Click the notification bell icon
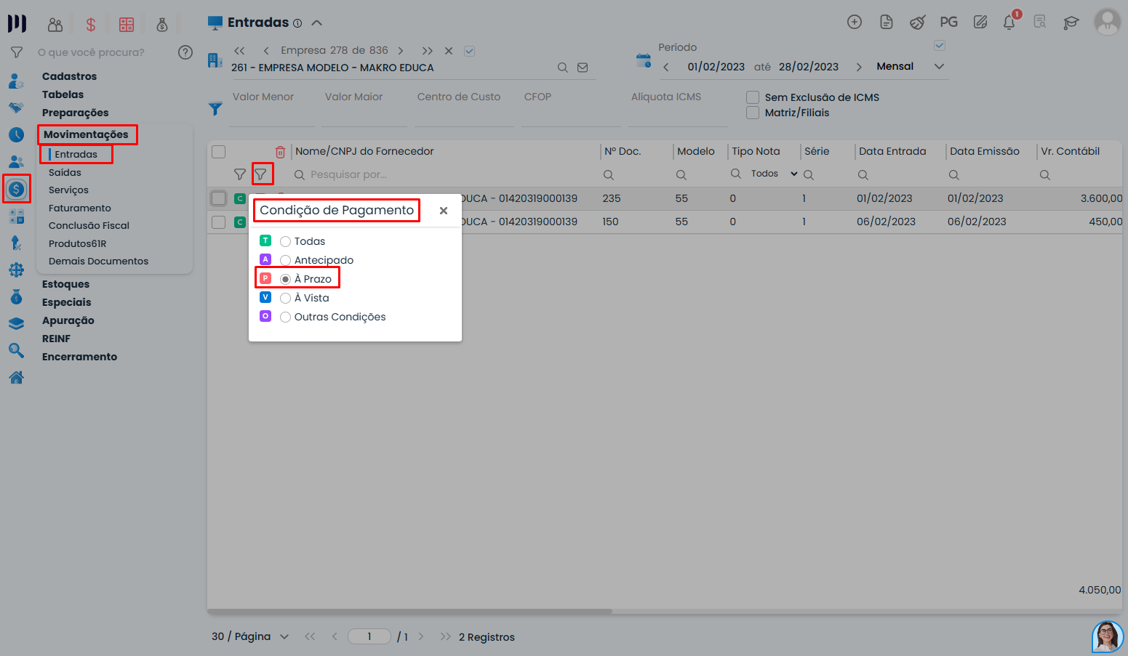This screenshot has width=1128, height=656. (x=1009, y=23)
